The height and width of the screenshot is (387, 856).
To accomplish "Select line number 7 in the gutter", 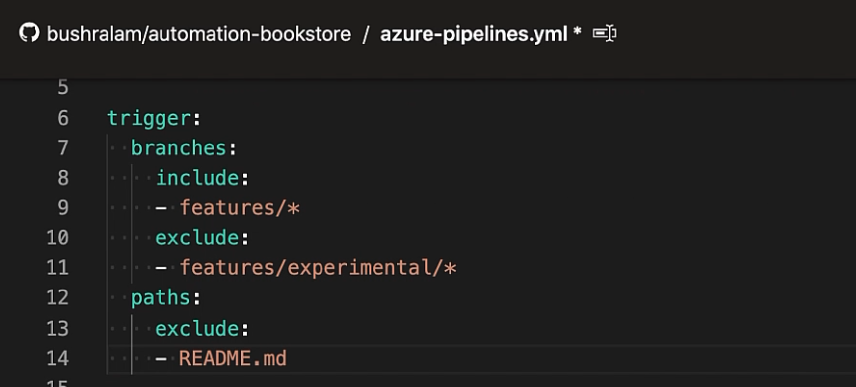I will (63, 148).
